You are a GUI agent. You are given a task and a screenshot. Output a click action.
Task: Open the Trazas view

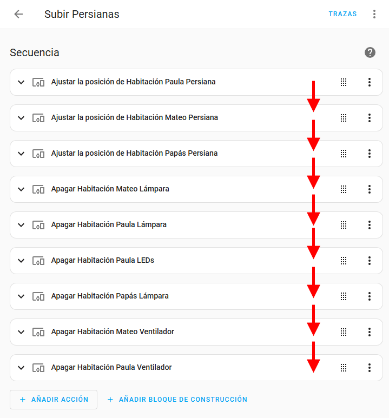tap(342, 14)
